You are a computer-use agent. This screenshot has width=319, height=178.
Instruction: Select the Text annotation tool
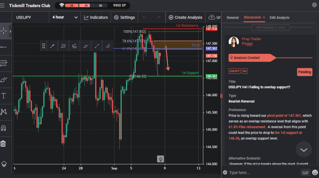3,96
